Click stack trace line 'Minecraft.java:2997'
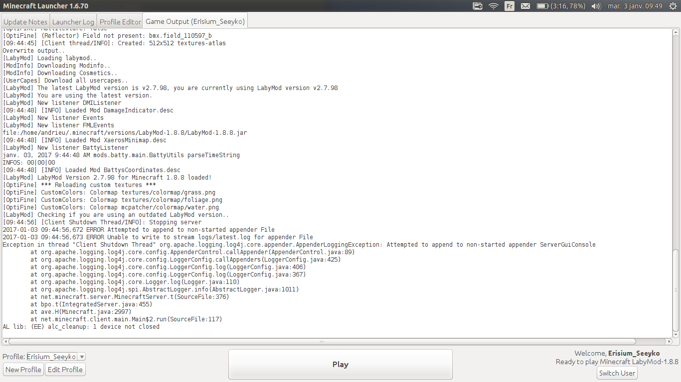 point(81,312)
